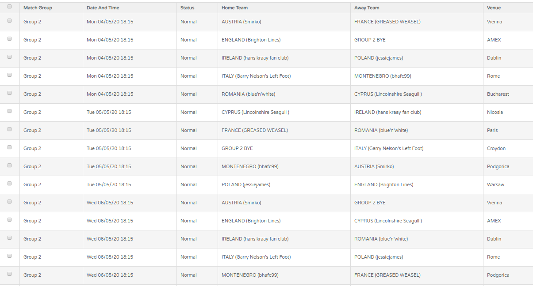Open Group 2 link in first row
The height and width of the screenshot is (286, 533).
[x=32, y=22]
